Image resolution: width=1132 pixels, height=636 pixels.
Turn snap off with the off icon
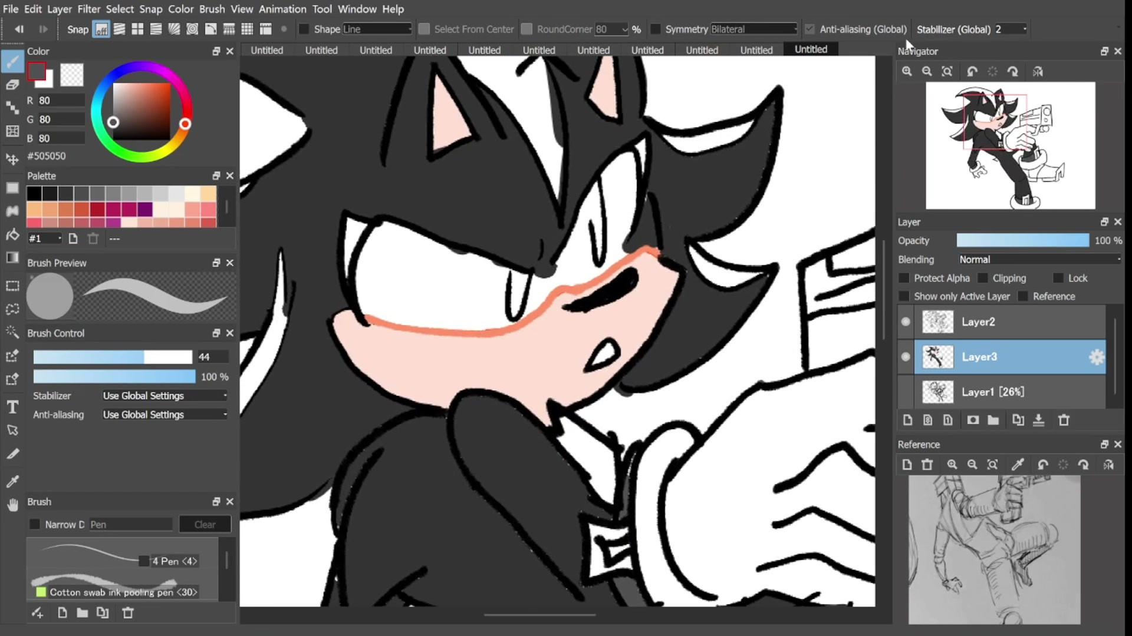(101, 29)
